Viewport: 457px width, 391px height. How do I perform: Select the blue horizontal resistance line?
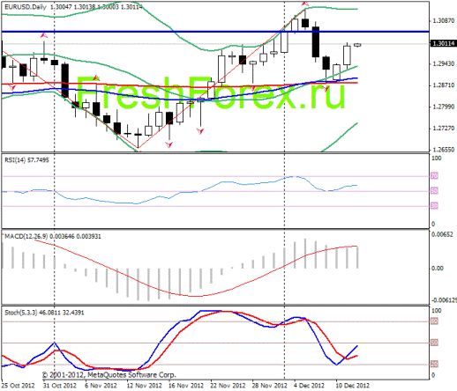pos(215,32)
